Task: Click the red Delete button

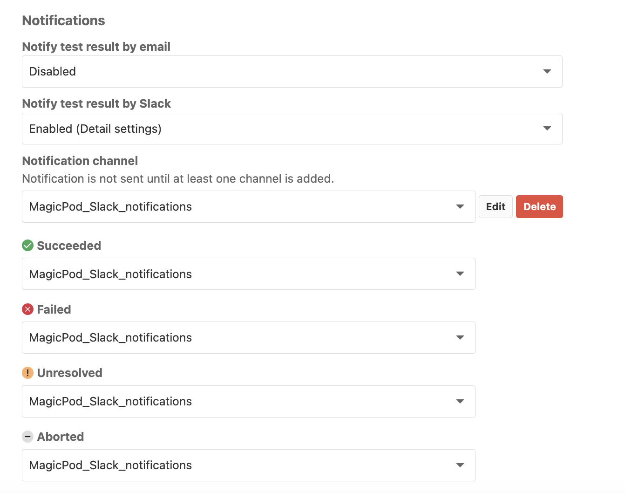Action: pos(539,206)
